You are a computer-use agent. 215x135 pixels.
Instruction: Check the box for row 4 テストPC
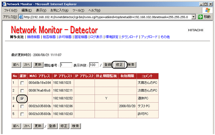pos(22,106)
